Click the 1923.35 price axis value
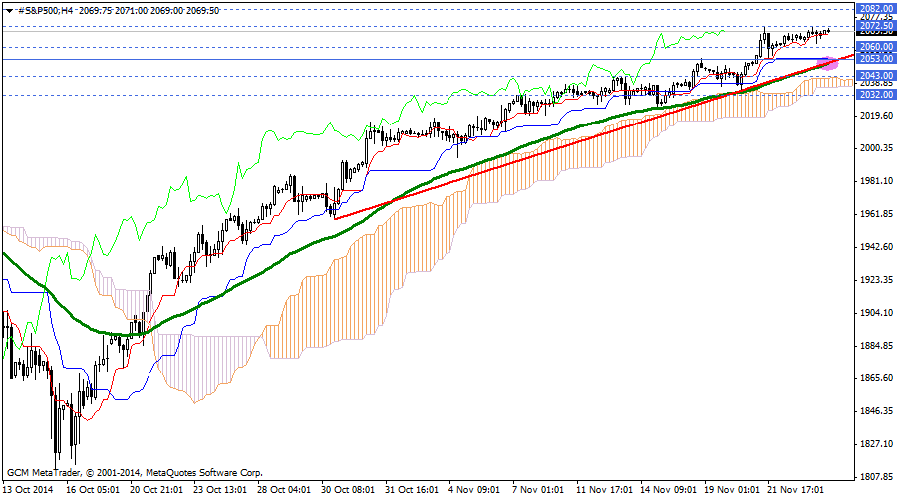The image size is (897, 498). coord(876,280)
